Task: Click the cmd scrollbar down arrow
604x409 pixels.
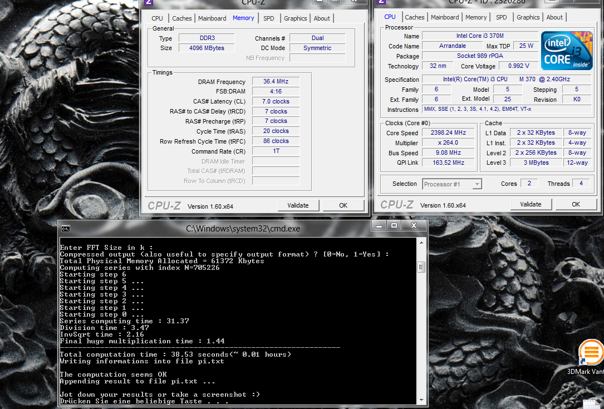Action: tap(421, 400)
